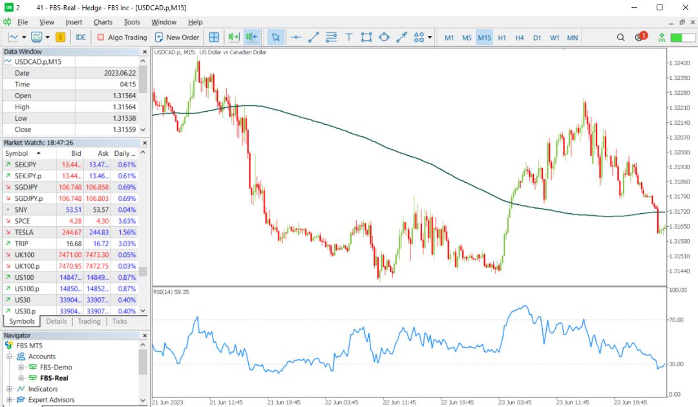Close the Data Window panel

145,52
